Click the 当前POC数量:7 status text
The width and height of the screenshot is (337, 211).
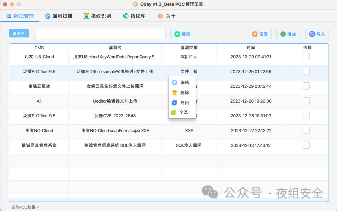coord(25,207)
